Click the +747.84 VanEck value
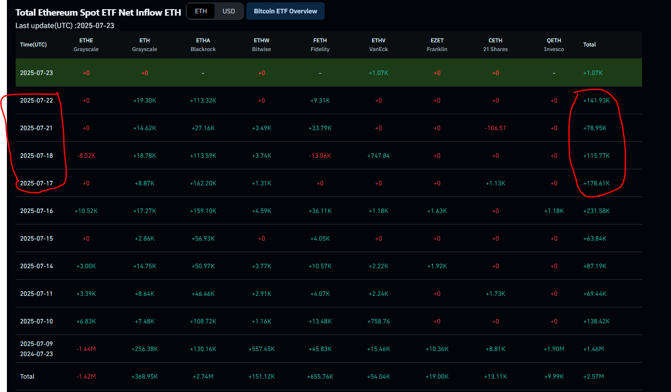This screenshot has height=392, width=671. pyautogui.click(x=379, y=156)
